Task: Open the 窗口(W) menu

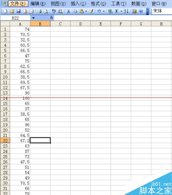Action: [159, 4]
